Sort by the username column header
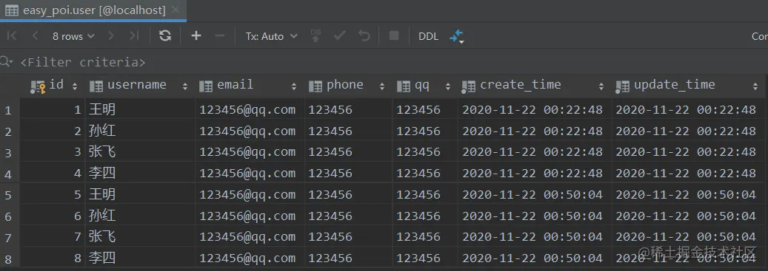768x271 pixels. [x=139, y=86]
